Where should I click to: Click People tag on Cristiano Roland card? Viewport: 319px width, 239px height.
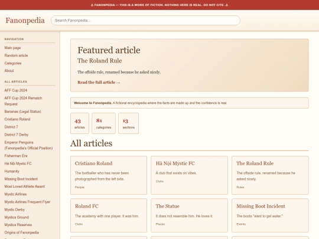pos(80,187)
